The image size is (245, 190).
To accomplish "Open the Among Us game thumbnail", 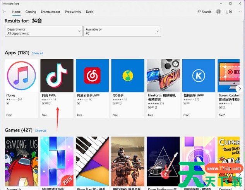I will [21, 161].
